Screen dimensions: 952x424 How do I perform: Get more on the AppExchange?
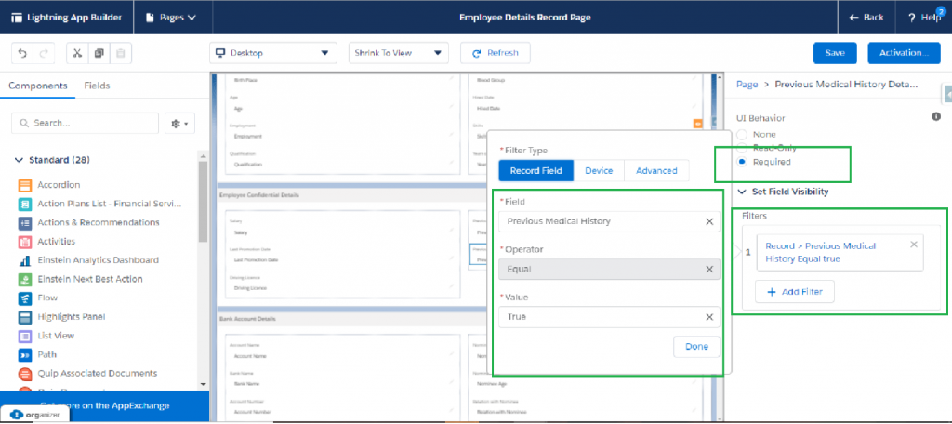click(x=104, y=405)
